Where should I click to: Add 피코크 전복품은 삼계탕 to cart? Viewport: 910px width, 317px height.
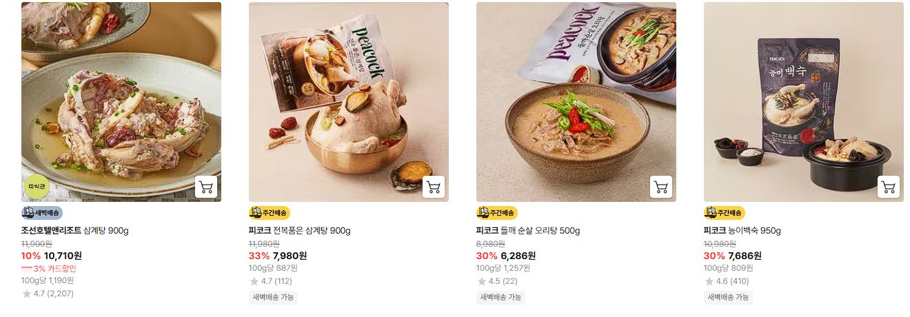[434, 187]
